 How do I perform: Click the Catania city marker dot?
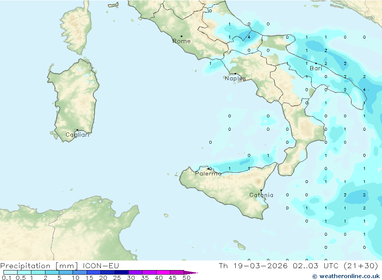261,190
